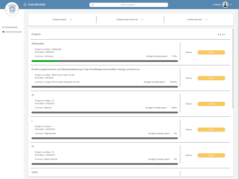Click 'Country : Congo (Democratic Republic of the)'

(57, 82)
